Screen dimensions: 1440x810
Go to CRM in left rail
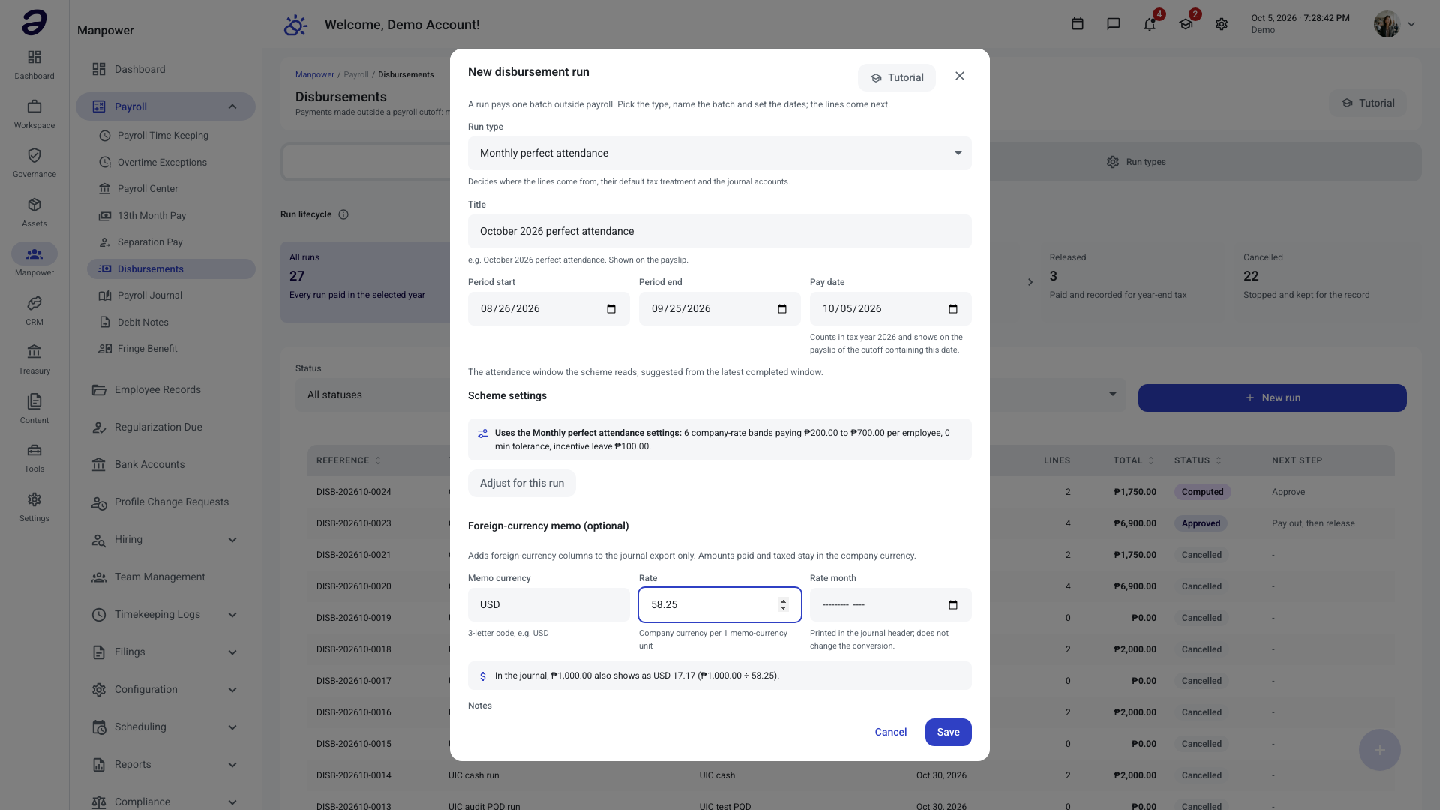coord(34,310)
